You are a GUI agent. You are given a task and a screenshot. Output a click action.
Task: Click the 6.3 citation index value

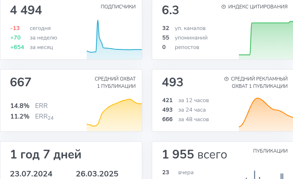[170, 10]
